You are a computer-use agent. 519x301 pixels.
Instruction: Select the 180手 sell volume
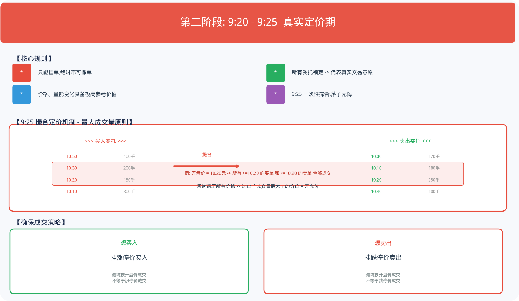(434, 168)
